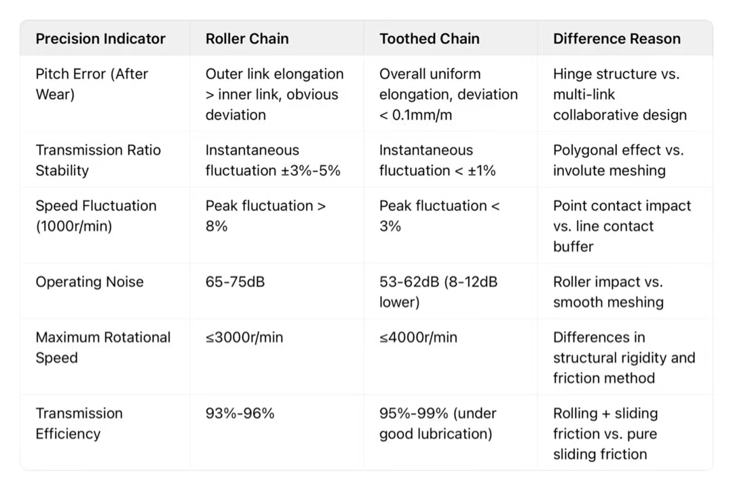
Task: Select the Roller impact vs. smooth meshing cell
Action: (607, 292)
